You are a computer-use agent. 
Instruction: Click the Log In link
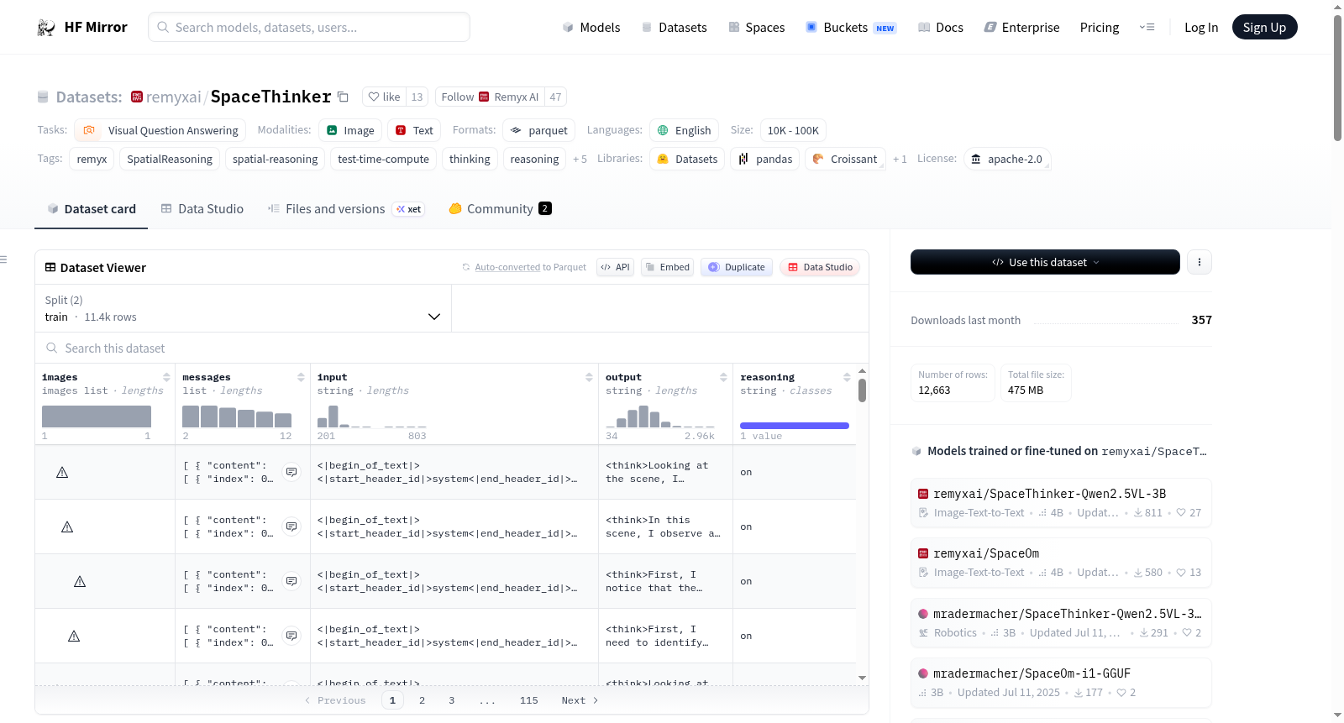1201,28
